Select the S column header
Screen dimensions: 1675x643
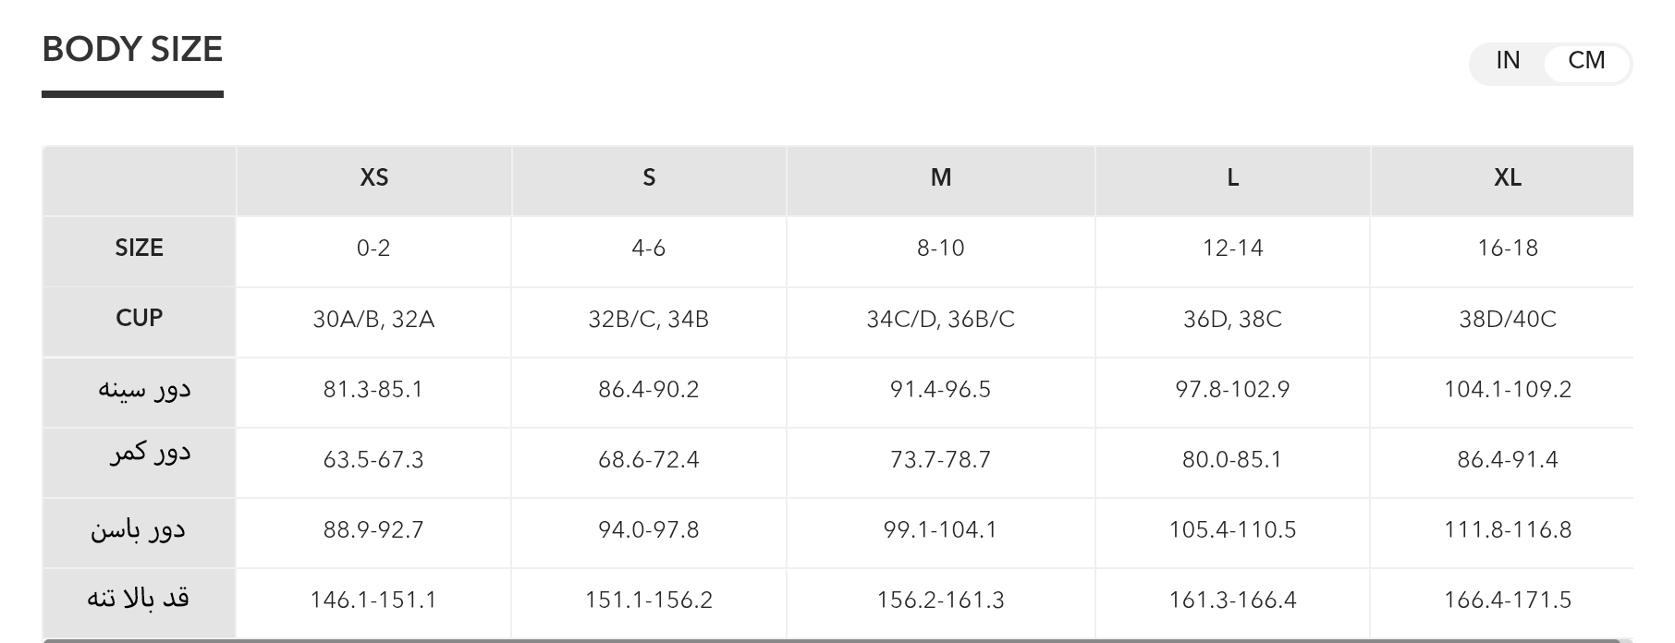pos(649,177)
